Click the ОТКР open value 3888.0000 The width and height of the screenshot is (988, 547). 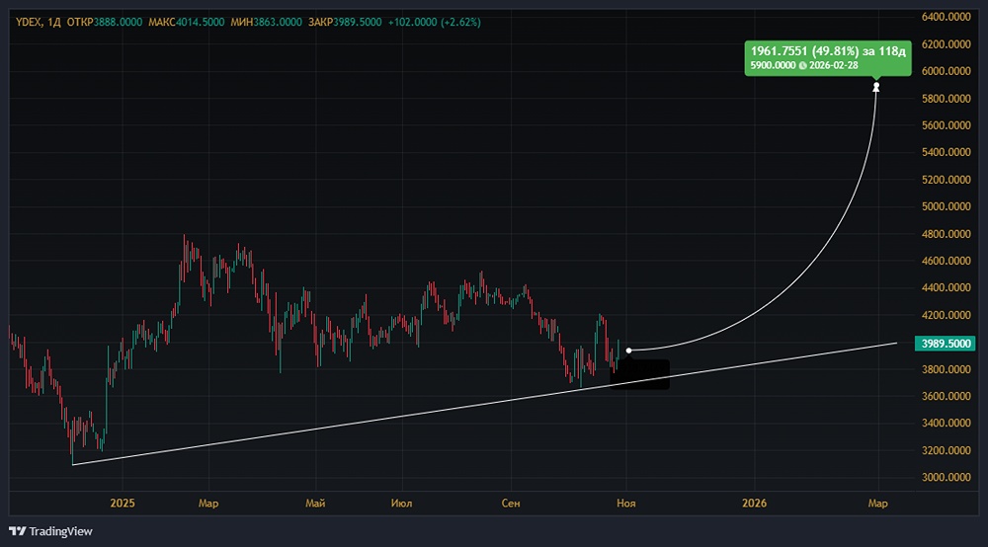click(x=117, y=23)
